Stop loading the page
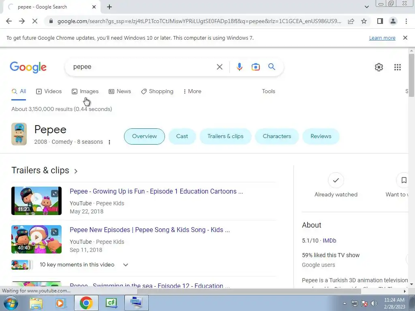 click(x=35, y=21)
